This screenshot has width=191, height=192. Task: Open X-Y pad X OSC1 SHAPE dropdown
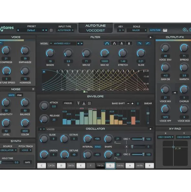pyautogui.click(x=166, y=137)
